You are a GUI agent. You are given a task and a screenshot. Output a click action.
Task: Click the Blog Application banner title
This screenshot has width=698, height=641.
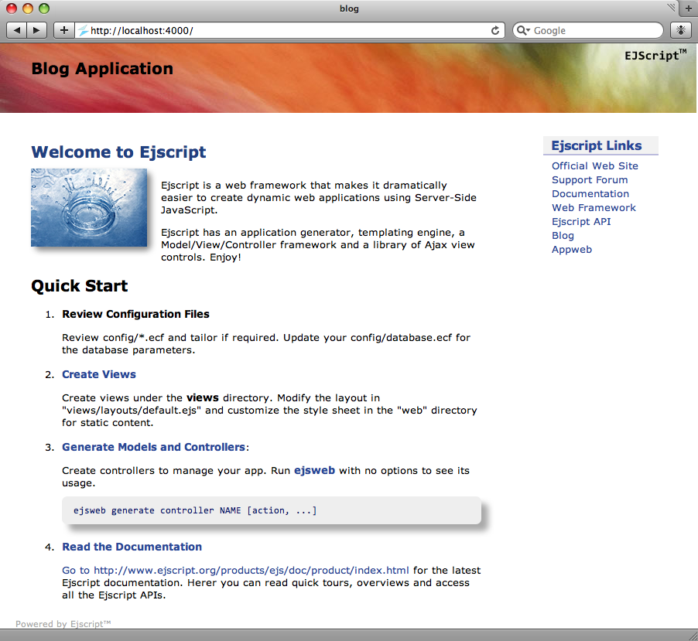(102, 69)
